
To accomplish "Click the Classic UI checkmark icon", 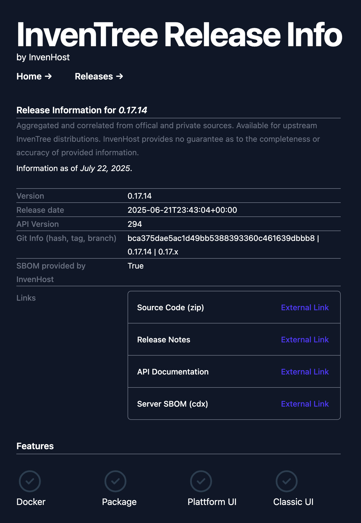I will [x=287, y=481].
